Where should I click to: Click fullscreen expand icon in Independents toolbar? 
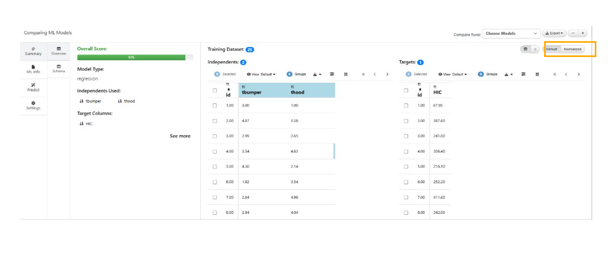[346, 74]
